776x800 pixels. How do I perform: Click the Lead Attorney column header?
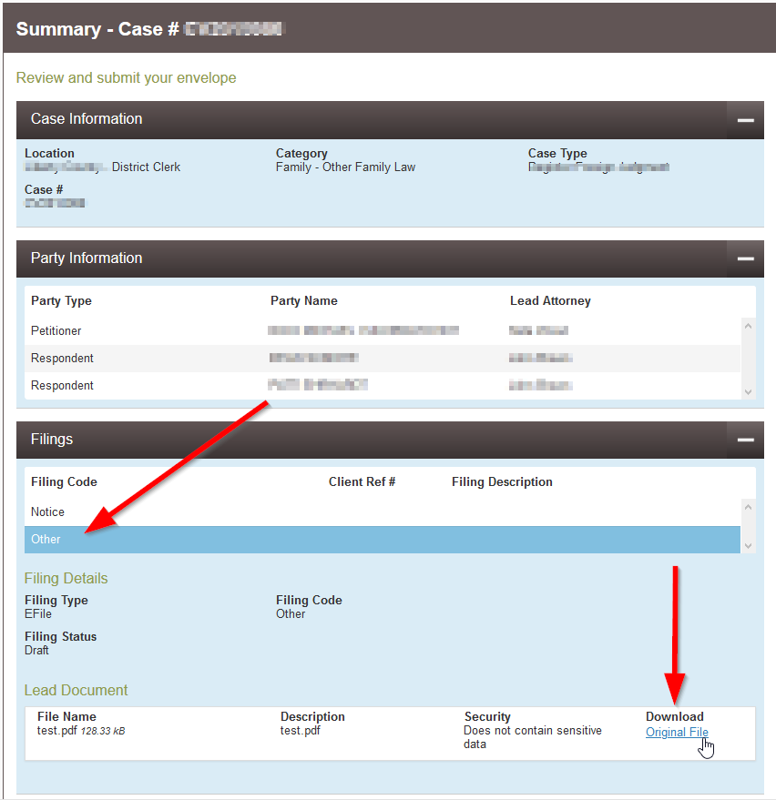[x=549, y=300]
